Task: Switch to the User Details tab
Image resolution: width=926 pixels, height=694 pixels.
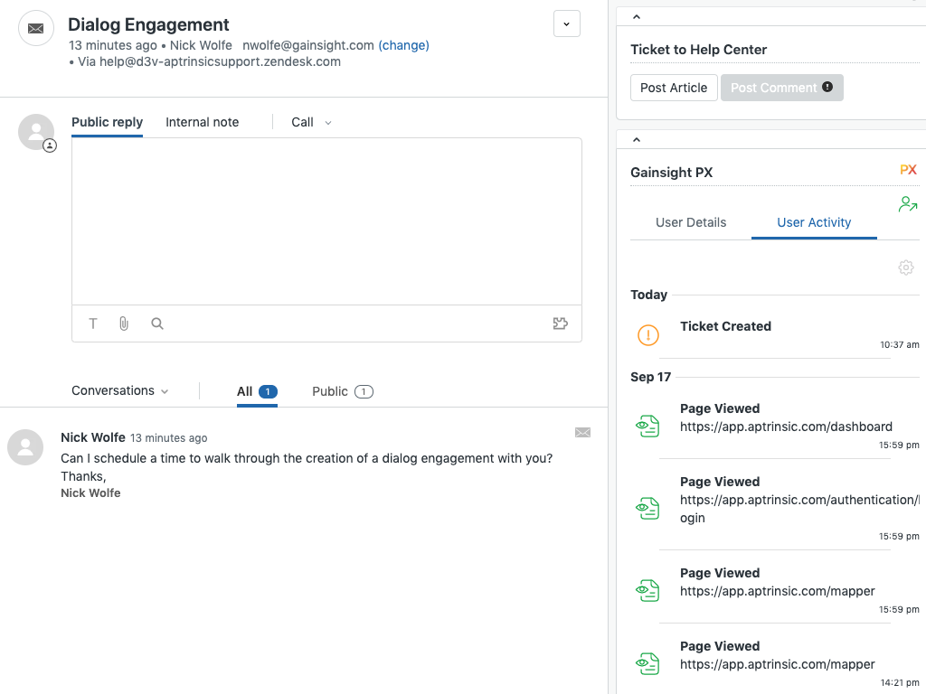Action: 691,222
